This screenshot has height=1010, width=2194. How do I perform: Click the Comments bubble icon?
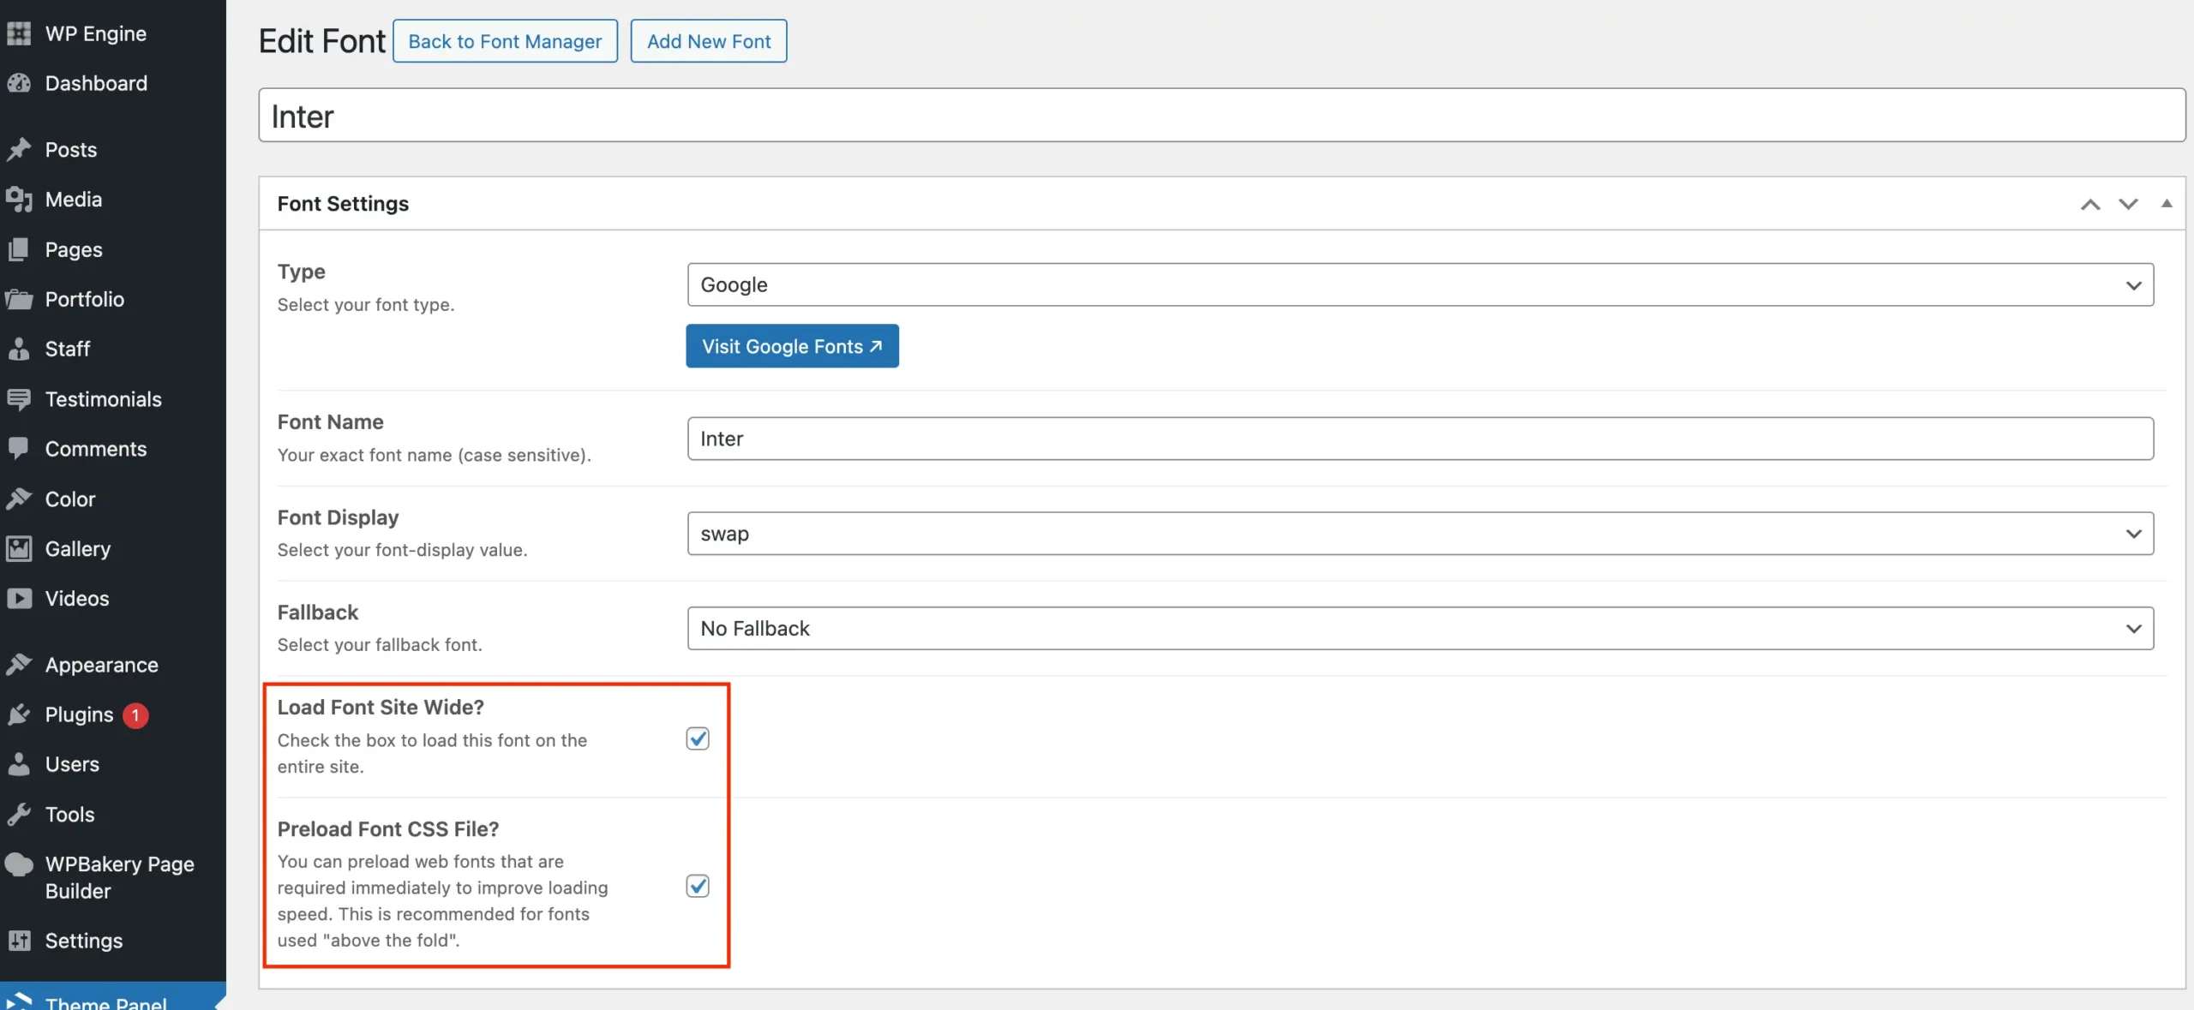19,449
